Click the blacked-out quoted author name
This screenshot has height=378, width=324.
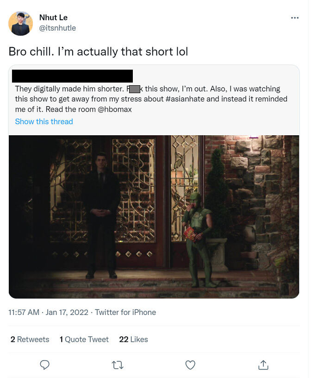[72, 76]
